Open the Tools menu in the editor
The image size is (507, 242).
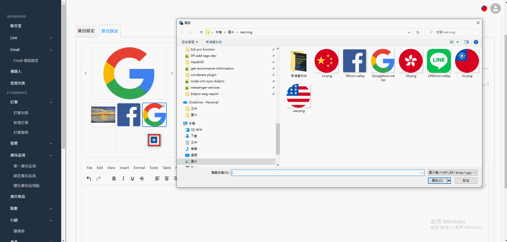tap(154, 168)
